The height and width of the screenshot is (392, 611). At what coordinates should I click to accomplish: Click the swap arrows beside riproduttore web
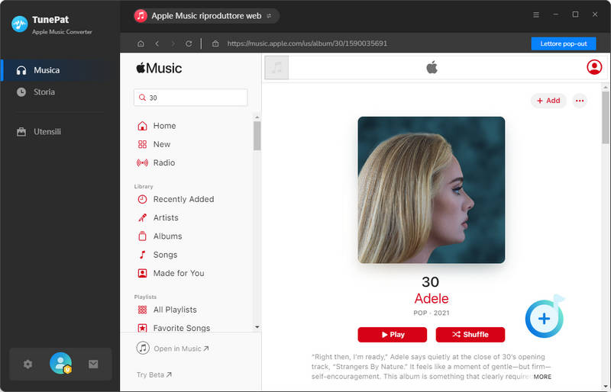click(269, 16)
